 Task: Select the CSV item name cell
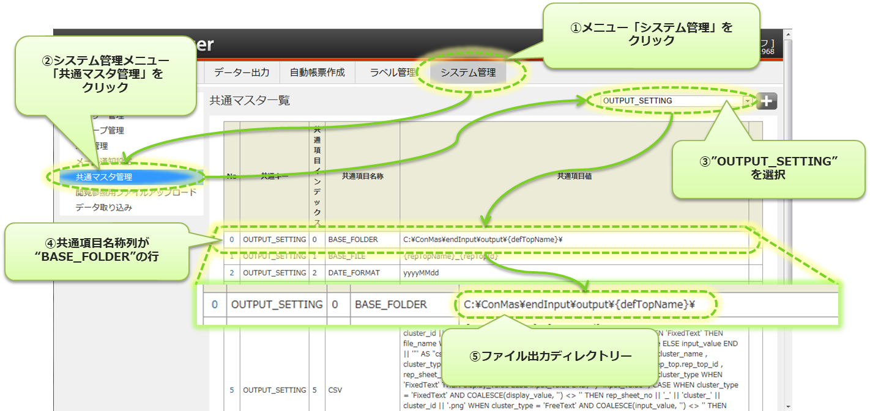(x=335, y=390)
